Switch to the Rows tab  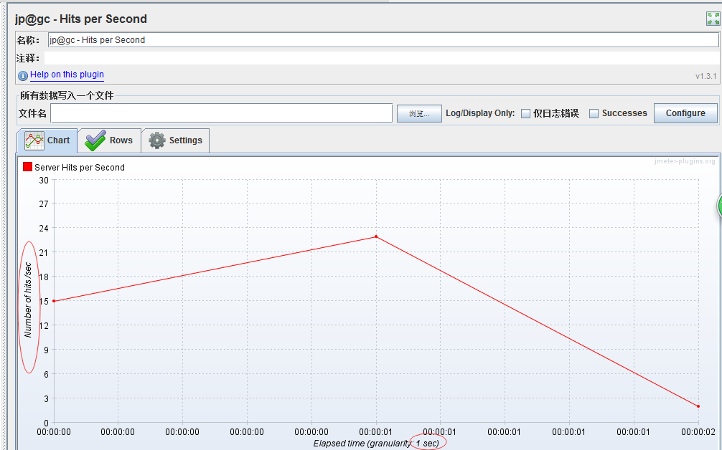click(x=109, y=140)
